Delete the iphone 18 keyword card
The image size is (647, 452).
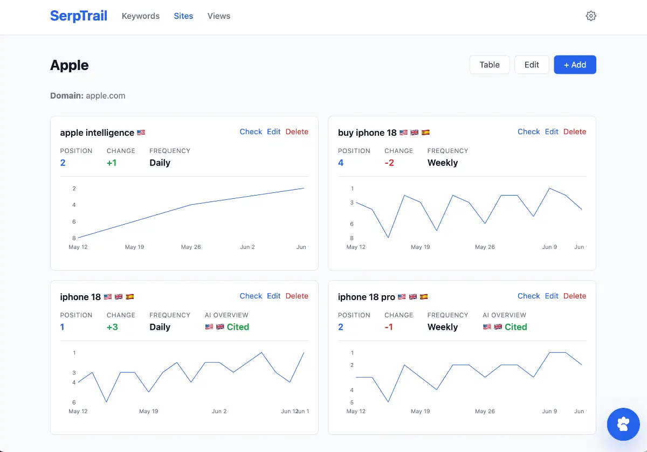click(297, 296)
